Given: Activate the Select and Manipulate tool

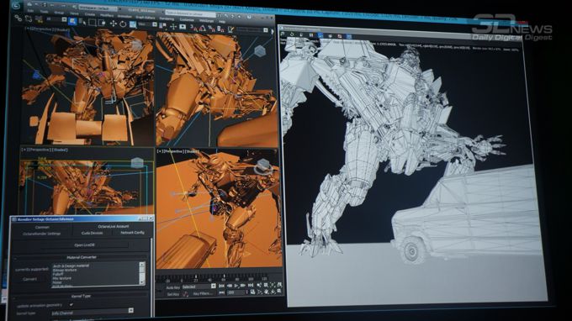Looking at the screenshot, I should click(173, 27).
